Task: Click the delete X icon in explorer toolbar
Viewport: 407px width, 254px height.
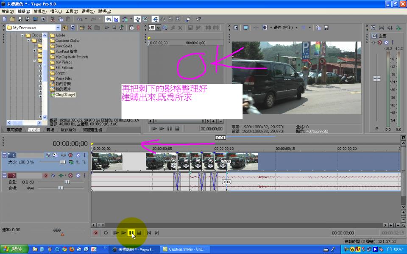Action: pyautogui.click(x=89, y=28)
